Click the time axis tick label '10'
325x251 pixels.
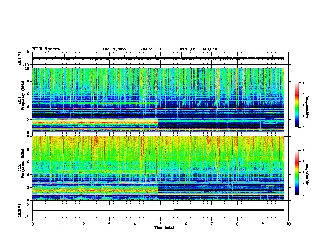click(x=288, y=224)
